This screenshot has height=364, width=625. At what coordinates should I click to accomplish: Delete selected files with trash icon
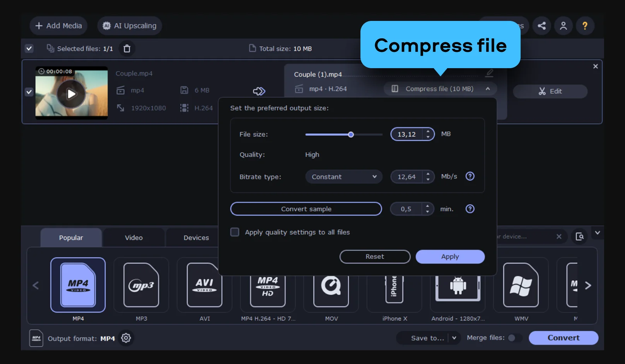[x=127, y=49]
